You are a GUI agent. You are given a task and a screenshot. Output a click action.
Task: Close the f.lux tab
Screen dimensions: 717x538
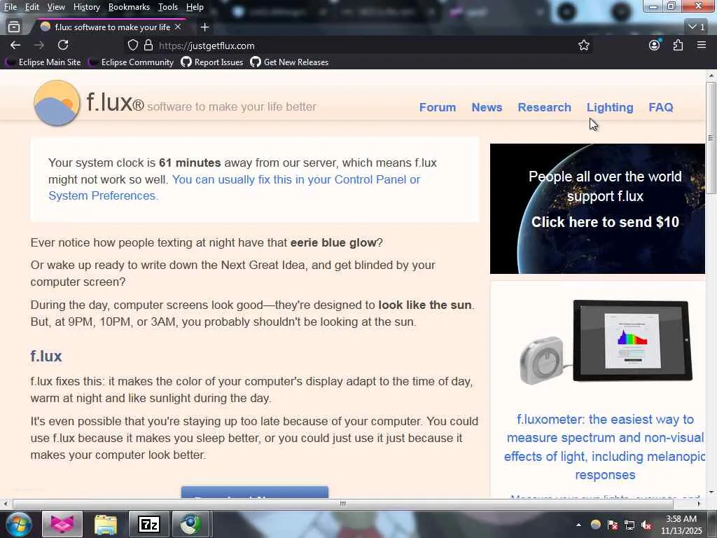(178, 27)
